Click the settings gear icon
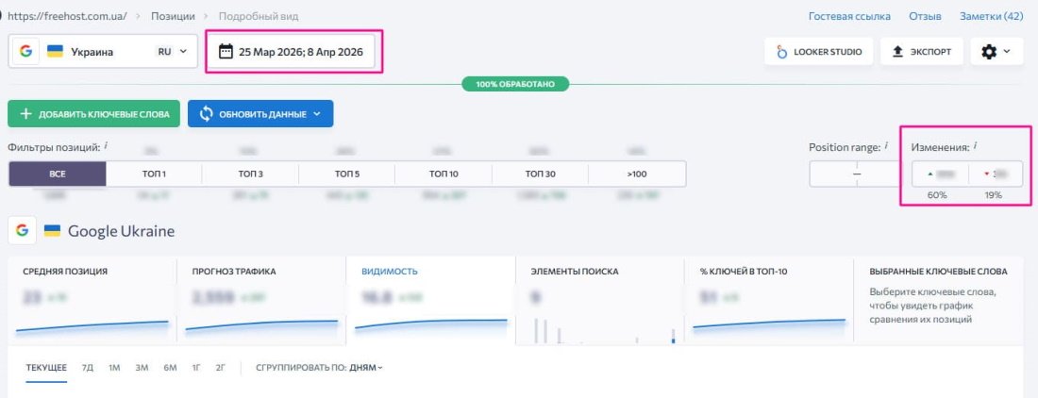The width and height of the screenshot is (1038, 398). tap(989, 52)
